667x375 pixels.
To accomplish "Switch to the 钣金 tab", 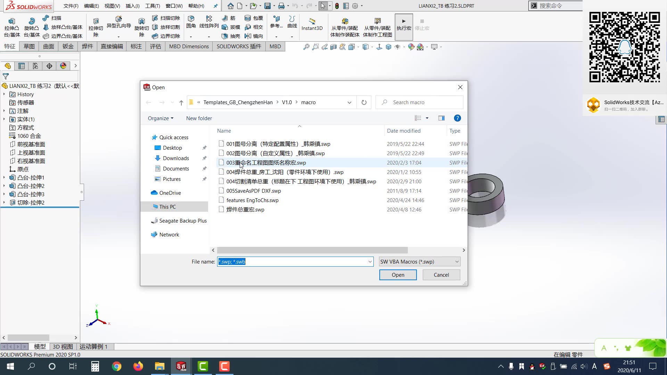I will point(68,46).
